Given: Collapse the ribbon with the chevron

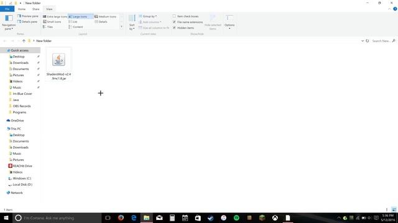Looking at the screenshot, I should pos(389,9).
